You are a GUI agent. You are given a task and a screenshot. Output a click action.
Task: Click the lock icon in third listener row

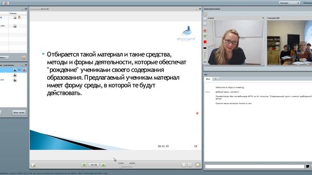(15, 80)
